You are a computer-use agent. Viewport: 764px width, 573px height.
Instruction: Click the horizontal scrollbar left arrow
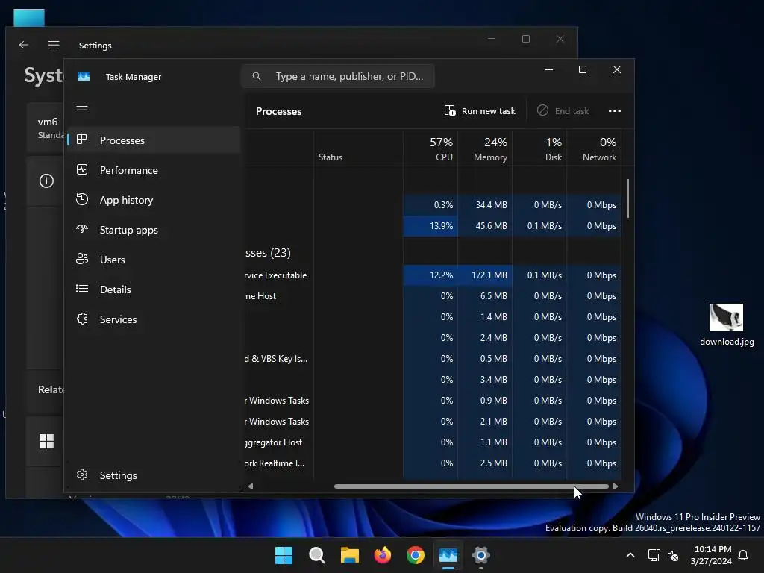tap(251, 486)
